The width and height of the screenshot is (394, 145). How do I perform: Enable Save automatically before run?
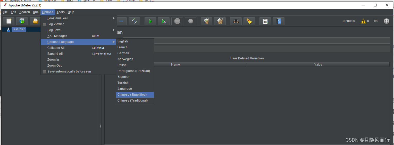coord(45,71)
